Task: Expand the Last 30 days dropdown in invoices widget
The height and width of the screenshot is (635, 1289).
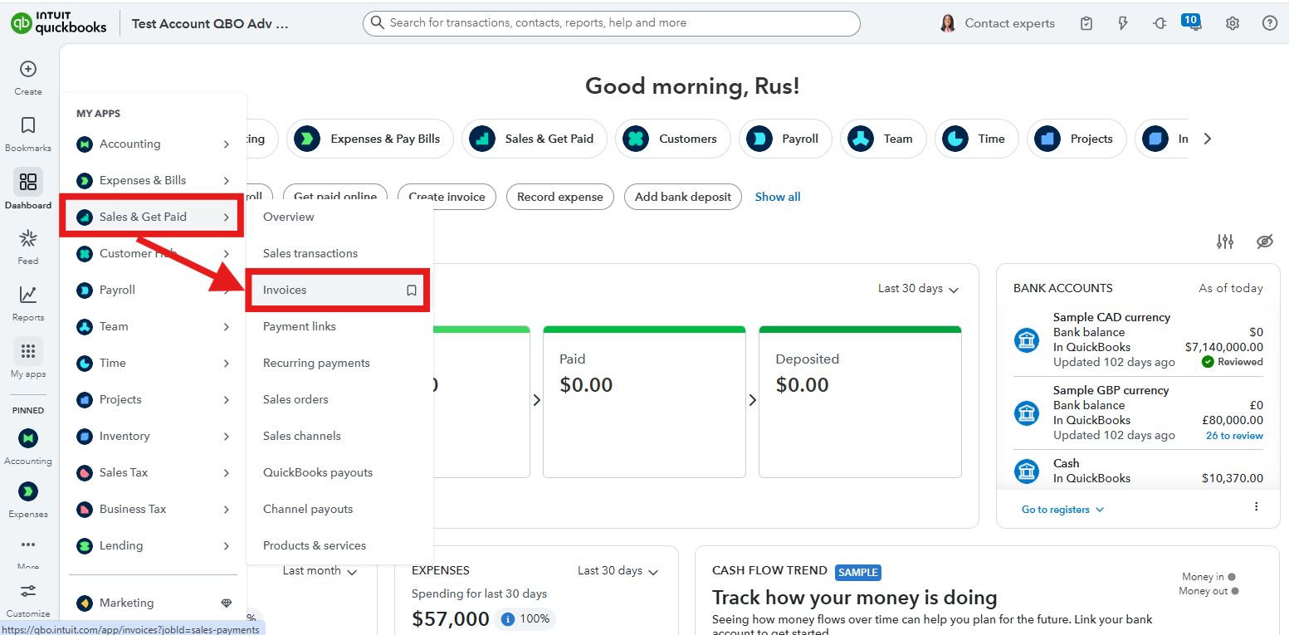Action: (x=918, y=289)
